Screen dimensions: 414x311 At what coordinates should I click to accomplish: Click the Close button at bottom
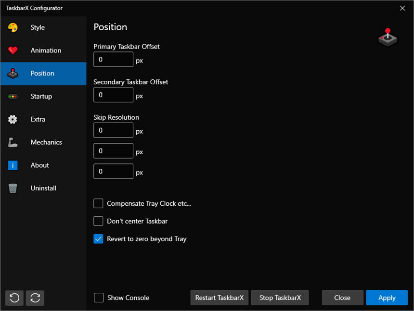342,298
